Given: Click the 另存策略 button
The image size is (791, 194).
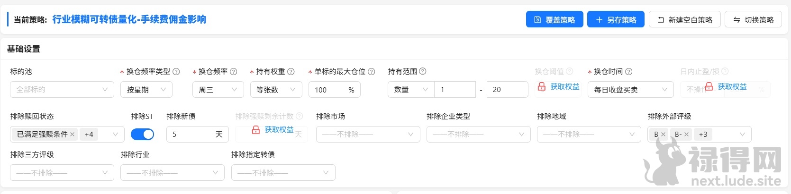Looking at the screenshot, I should tap(616, 20).
